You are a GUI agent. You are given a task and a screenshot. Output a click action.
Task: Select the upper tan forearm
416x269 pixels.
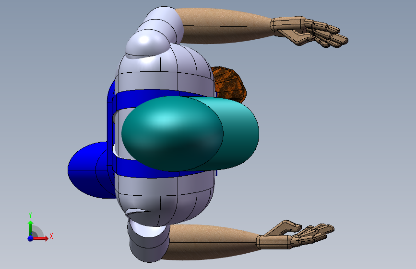[226, 26]
